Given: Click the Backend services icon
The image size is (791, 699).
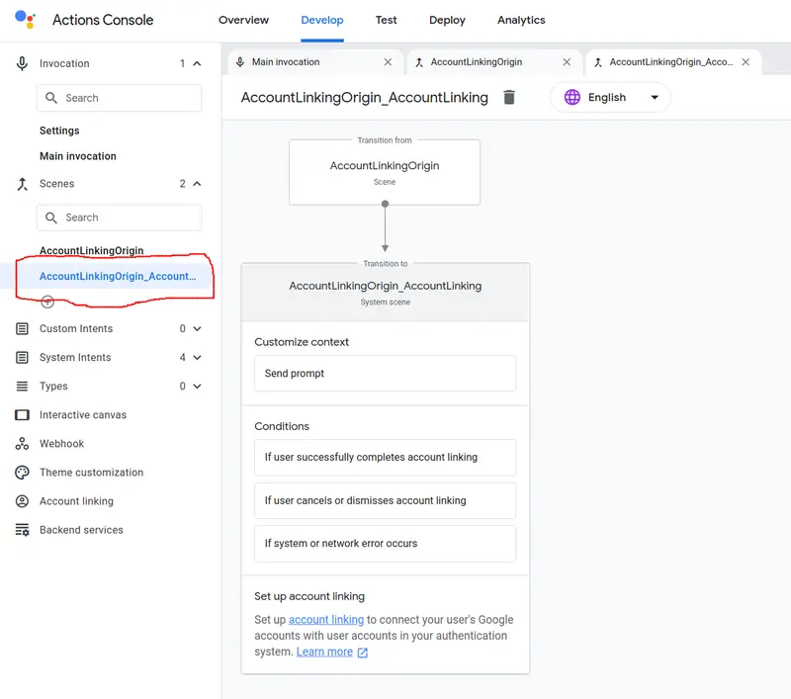Looking at the screenshot, I should [x=22, y=530].
